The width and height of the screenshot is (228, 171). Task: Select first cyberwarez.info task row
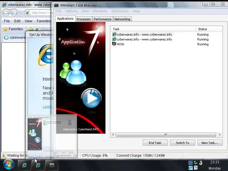[x=166, y=34]
